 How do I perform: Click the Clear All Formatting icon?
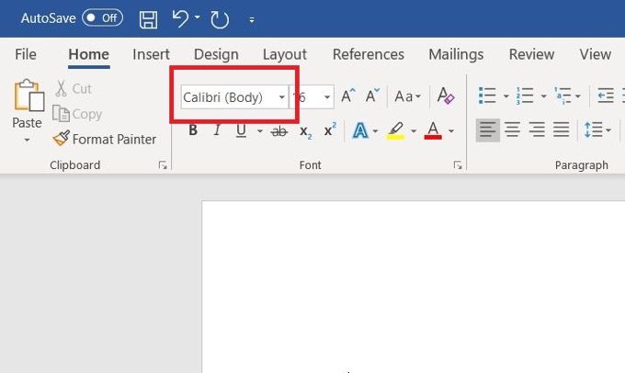tap(446, 96)
